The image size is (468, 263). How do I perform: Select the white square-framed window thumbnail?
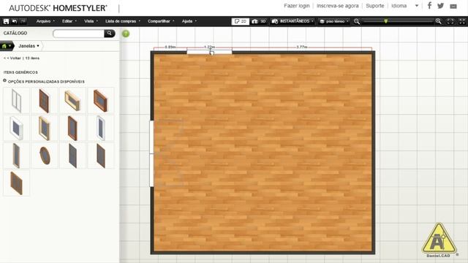point(16,129)
